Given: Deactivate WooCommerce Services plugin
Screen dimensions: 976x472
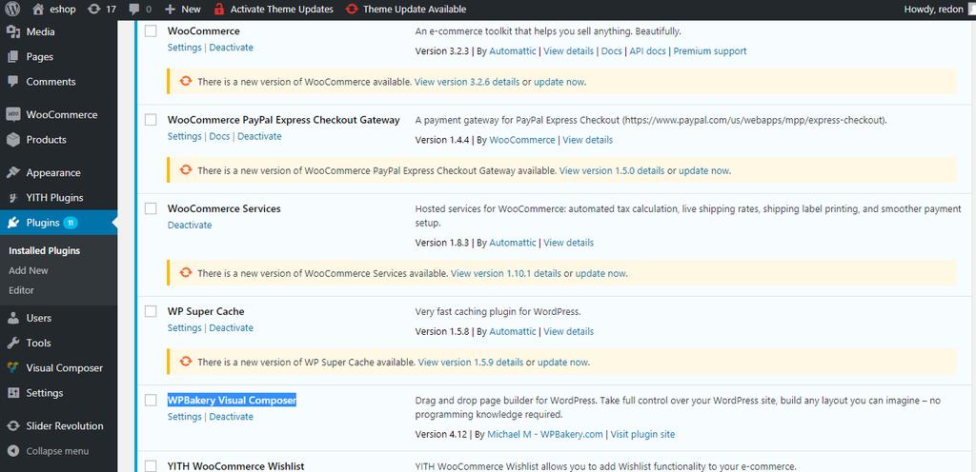Looking at the screenshot, I should click(x=190, y=225).
